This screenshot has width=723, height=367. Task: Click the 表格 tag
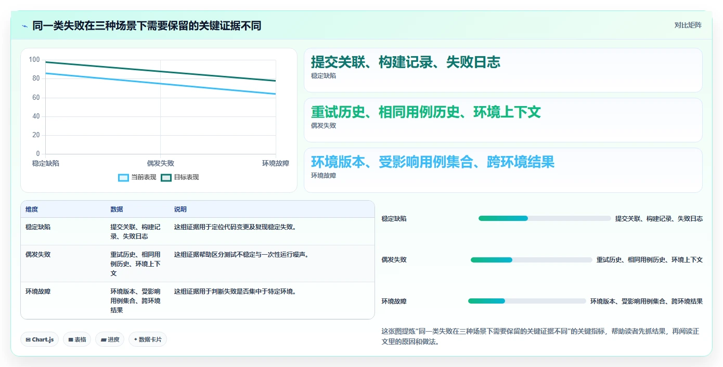tap(77, 339)
